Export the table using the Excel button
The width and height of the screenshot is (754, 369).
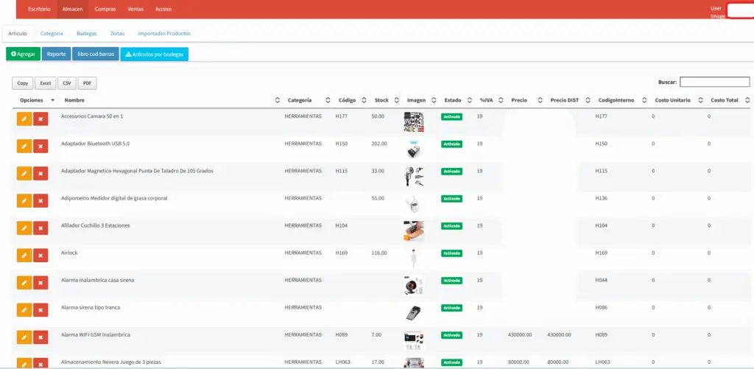click(45, 83)
